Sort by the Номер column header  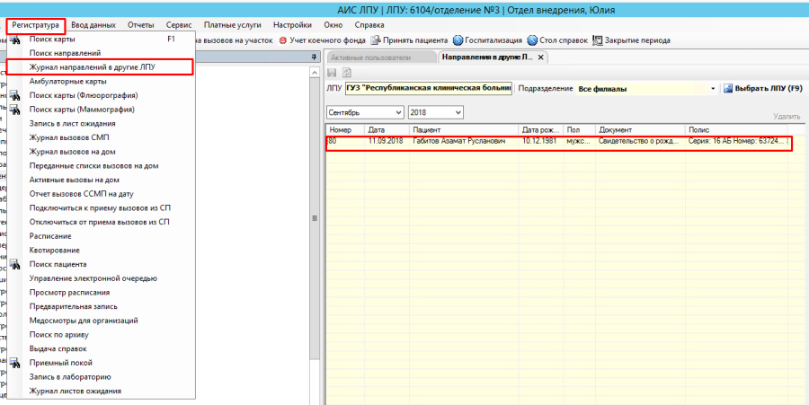(345, 130)
